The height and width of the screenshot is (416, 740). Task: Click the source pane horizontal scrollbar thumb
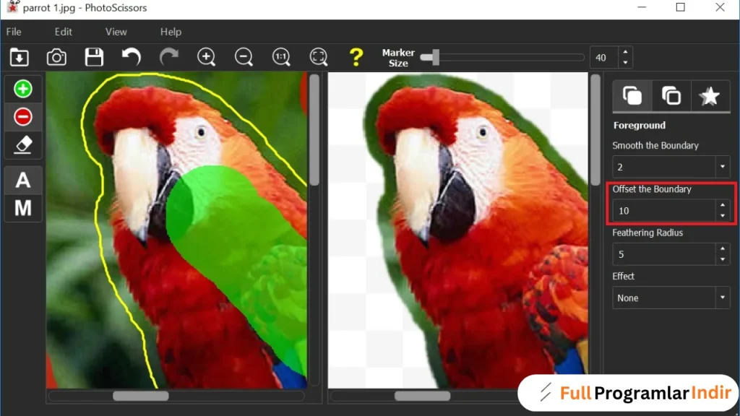click(141, 396)
